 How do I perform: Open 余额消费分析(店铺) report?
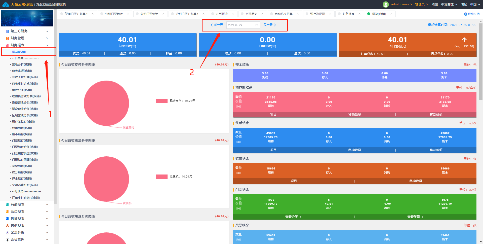click(x=25, y=185)
